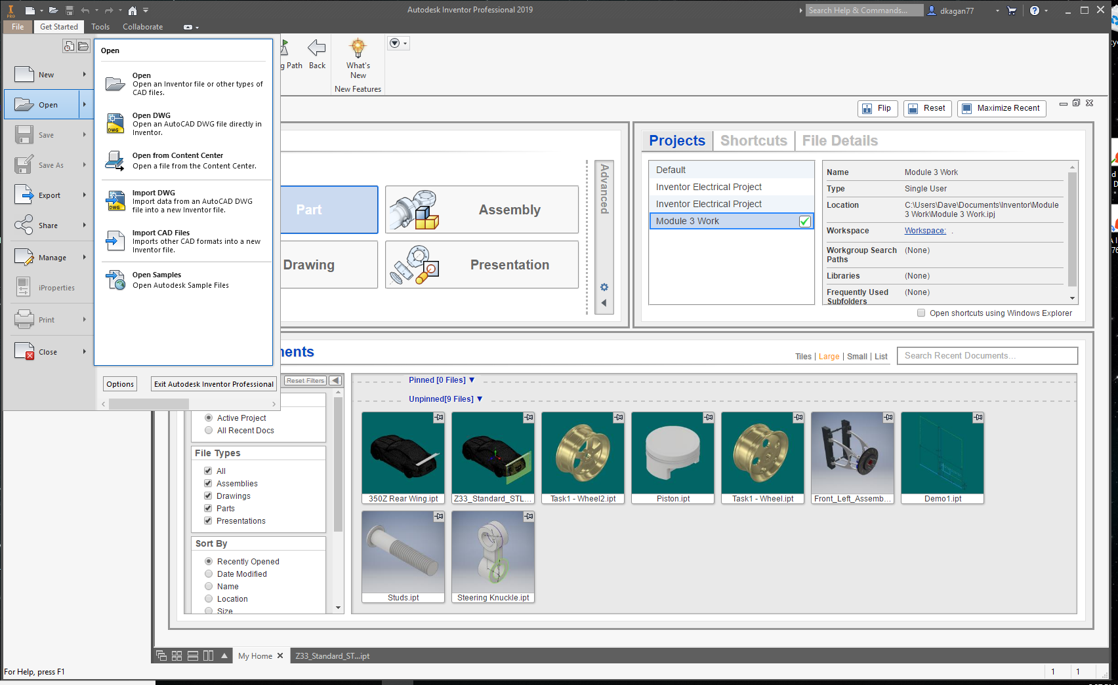
Task: Click the Search Recent Documents field
Action: tap(986, 355)
